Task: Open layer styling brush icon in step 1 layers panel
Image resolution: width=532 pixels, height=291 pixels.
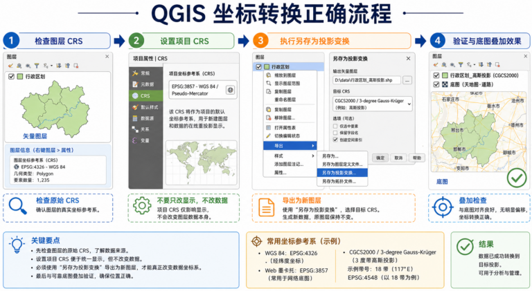Action: 10,66
